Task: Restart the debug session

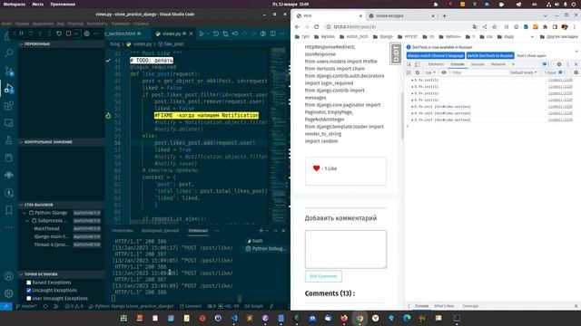Action: coord(59,34)
